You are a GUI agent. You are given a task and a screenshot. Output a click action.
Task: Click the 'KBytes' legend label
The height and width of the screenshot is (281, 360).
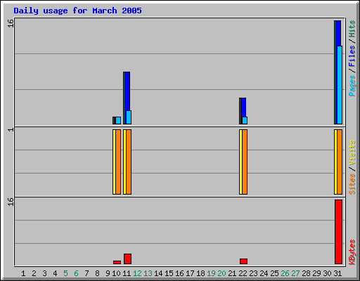[352, 252]
